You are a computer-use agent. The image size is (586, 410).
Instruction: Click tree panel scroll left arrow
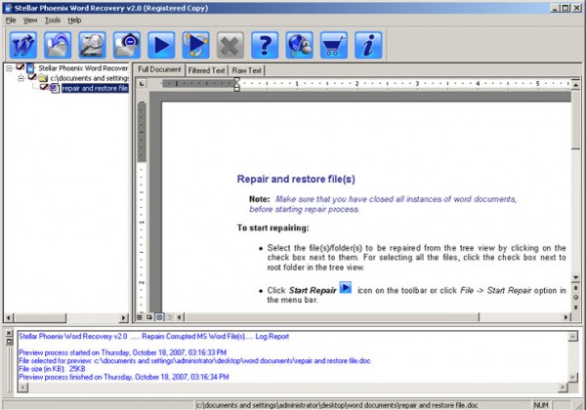(9, 318)
